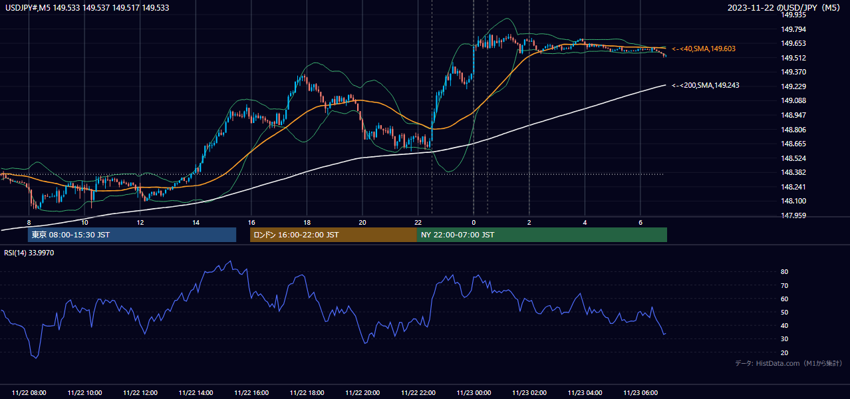The image size is (850, 399).
Task: Click the 148.665 price axis label
Action: click(794, 144)
